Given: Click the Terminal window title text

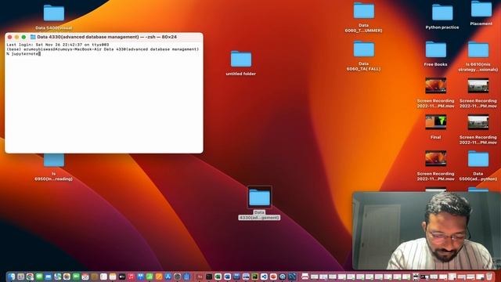Looking at the screenshot, I should (106, 37).
